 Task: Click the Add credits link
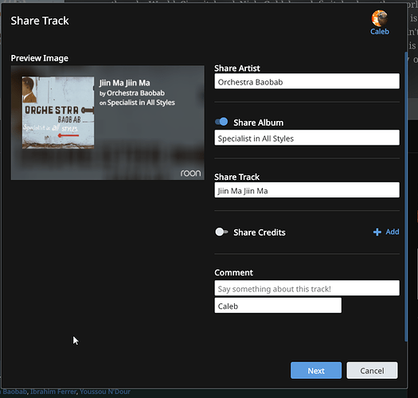393,232
